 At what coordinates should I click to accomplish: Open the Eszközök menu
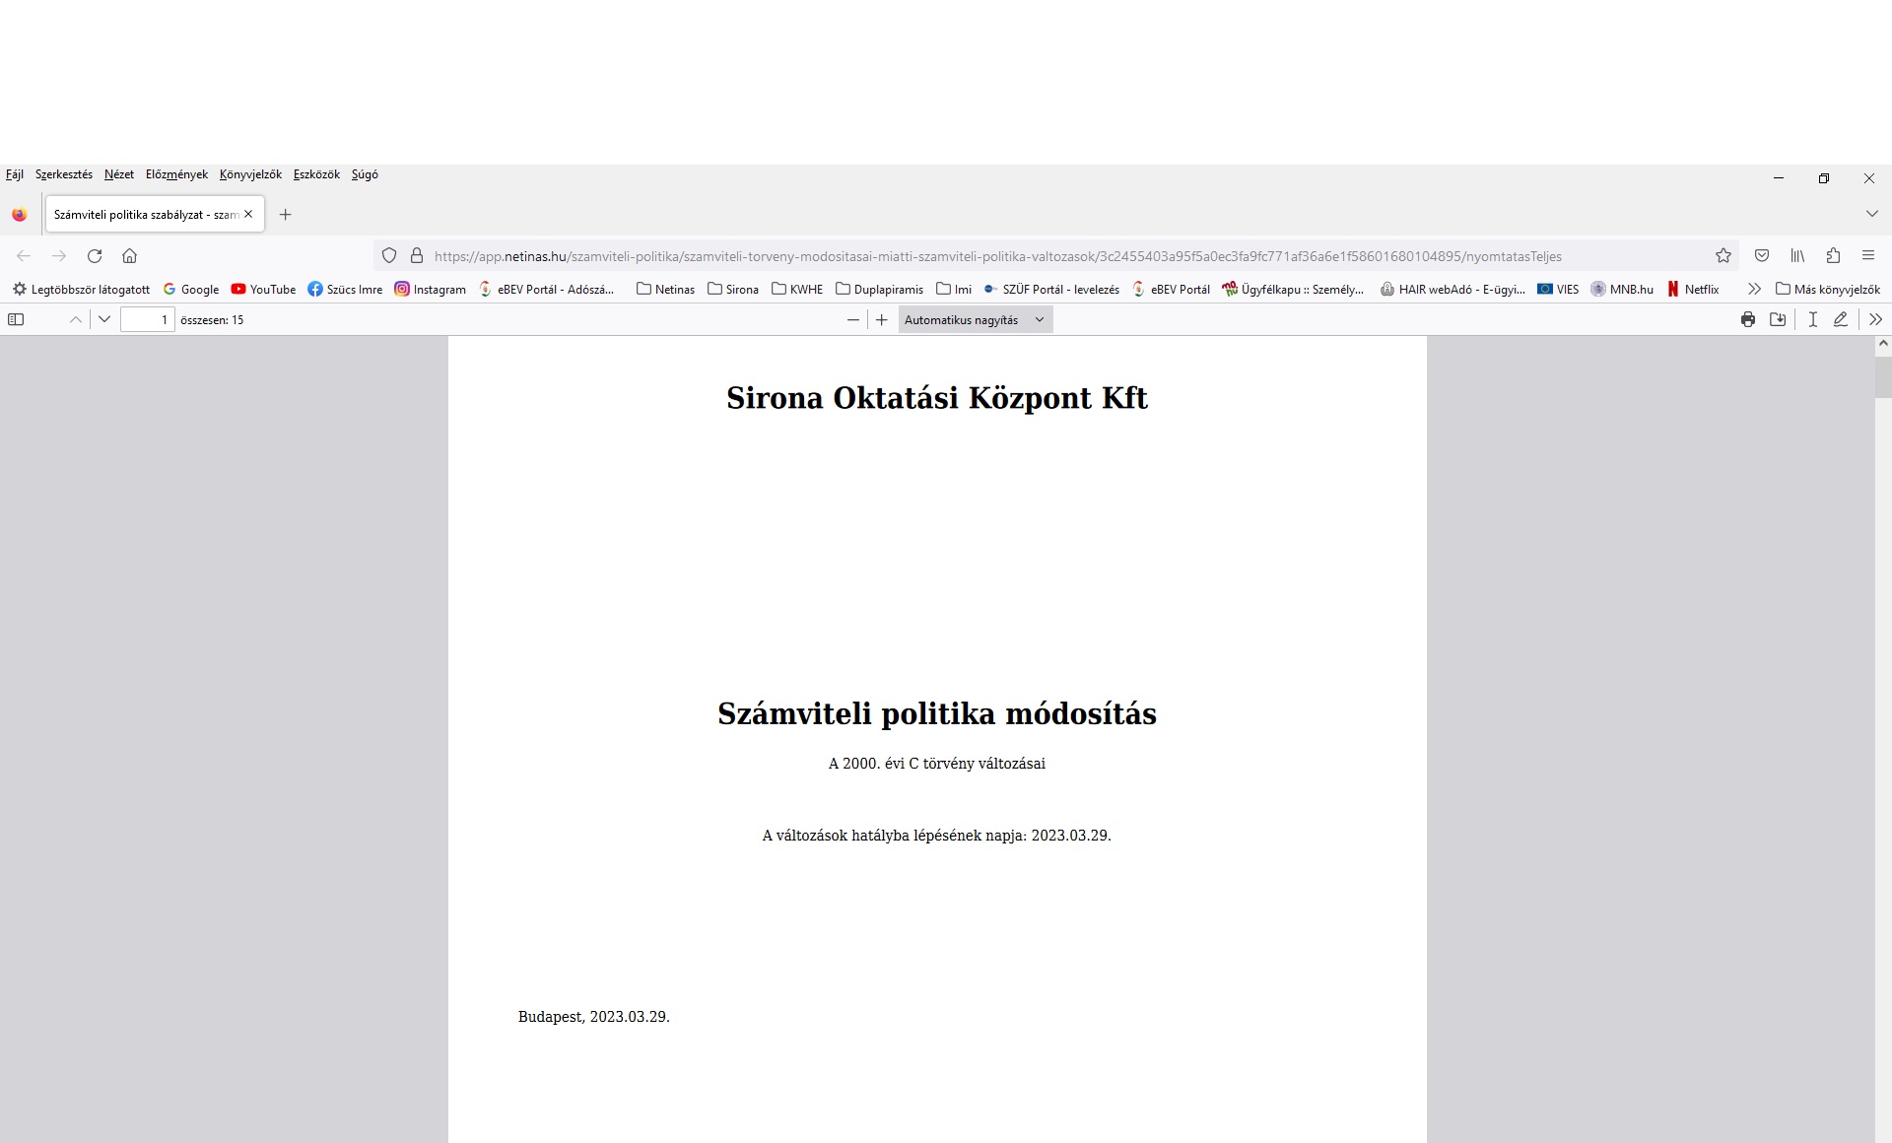click(316, 174)
